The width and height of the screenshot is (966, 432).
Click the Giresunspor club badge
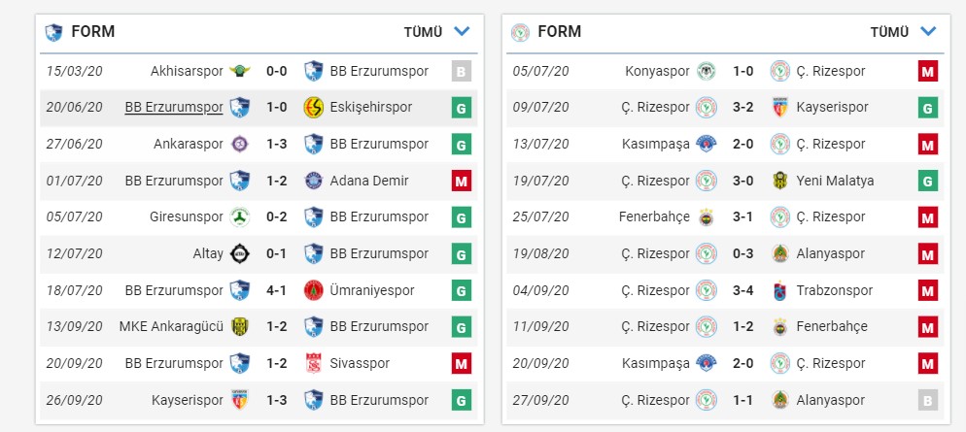coord(239,216)
